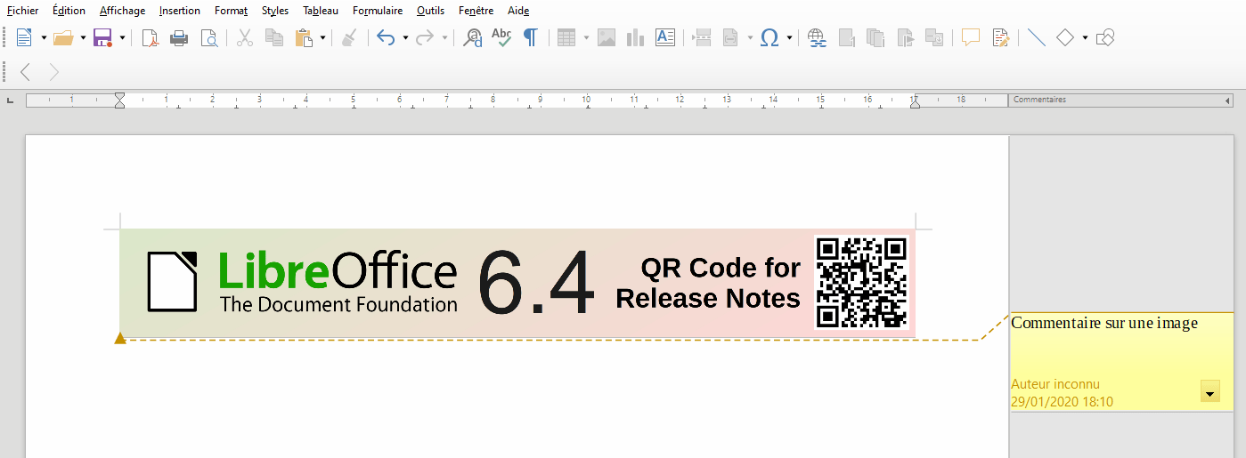Toggle the track changes toolbar
The width and height of the screenshot is (1246, 458).
click(x=1000, y=37)
